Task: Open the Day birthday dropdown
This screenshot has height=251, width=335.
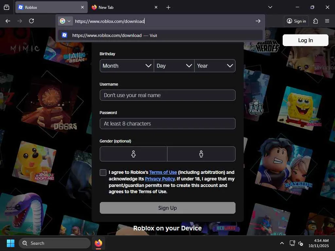Action: point(174,66)
